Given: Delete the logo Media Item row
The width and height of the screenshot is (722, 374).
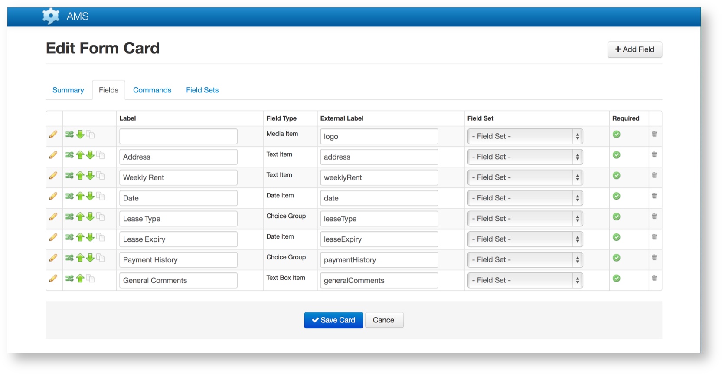Looking at the screenshot, I should (x=654, y=134).
